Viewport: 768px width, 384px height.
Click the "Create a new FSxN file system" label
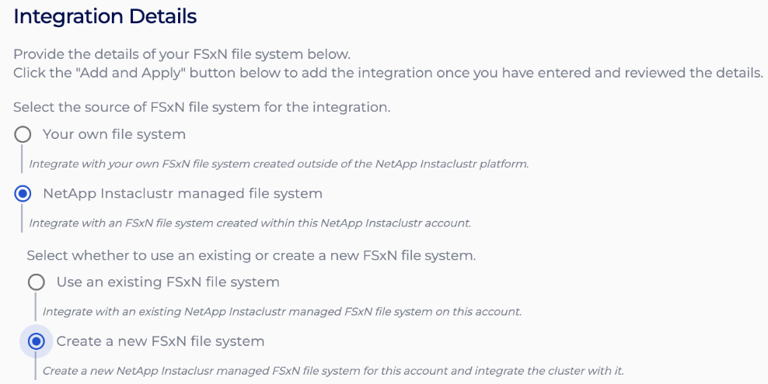click(x=161, y=341)
